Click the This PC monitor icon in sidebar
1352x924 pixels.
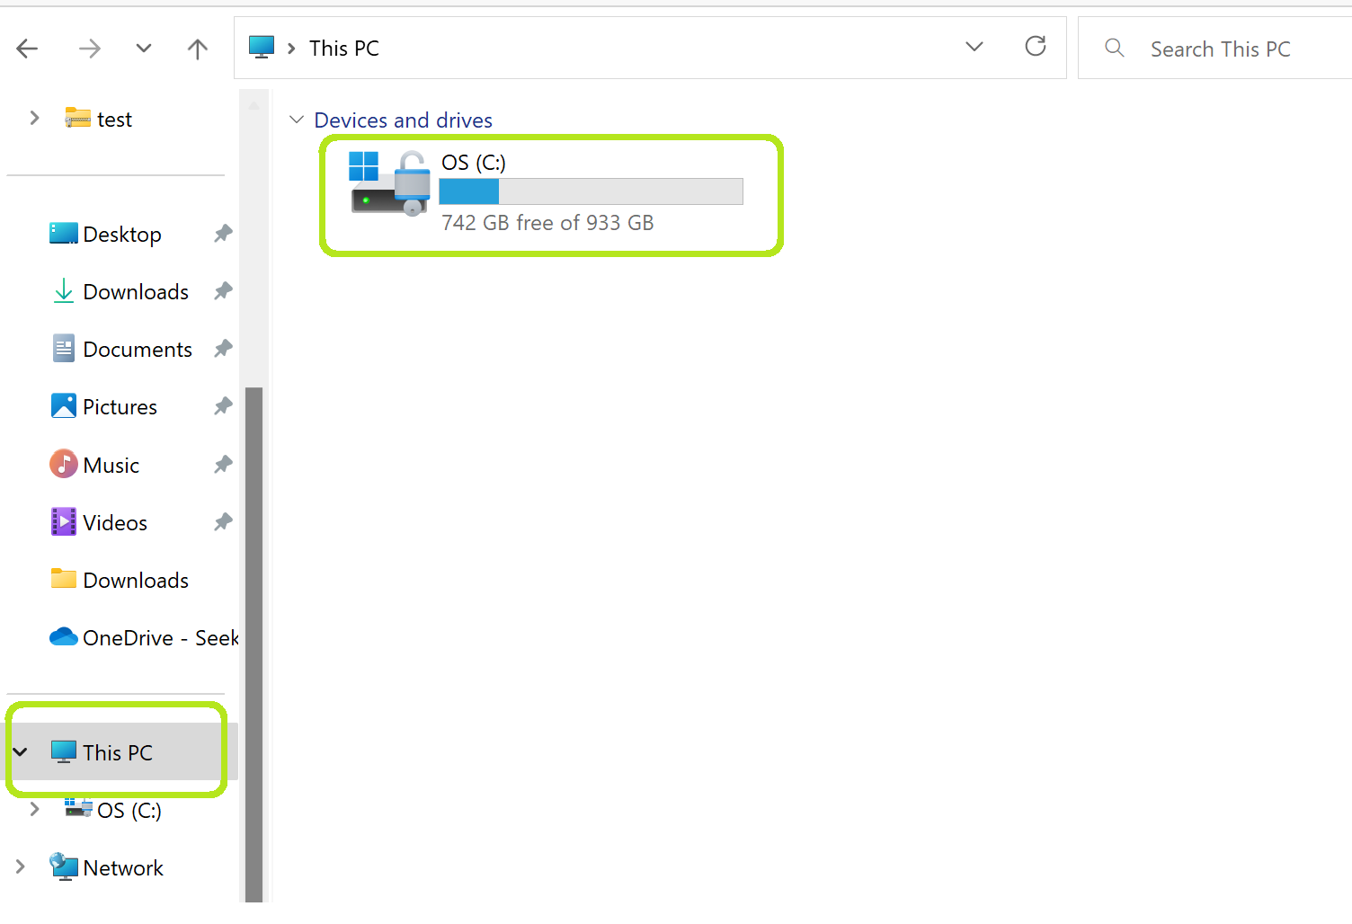[64, 752]
